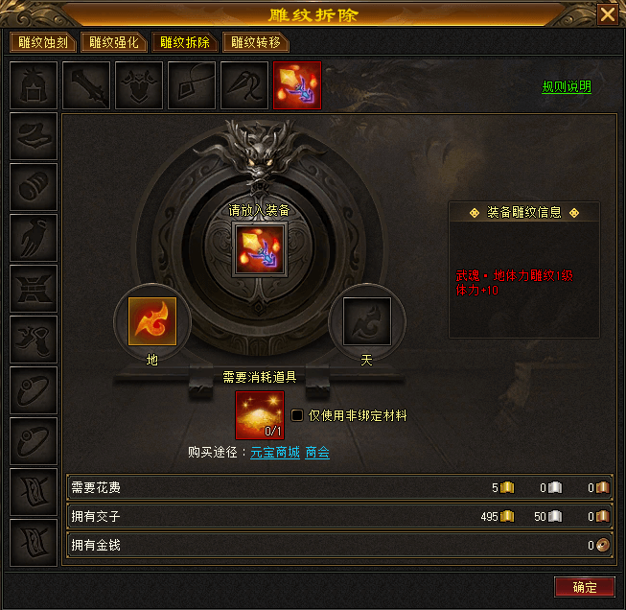Select the glove equipment slot
This screenshot has width=626, height=610.
click(34, 238)
